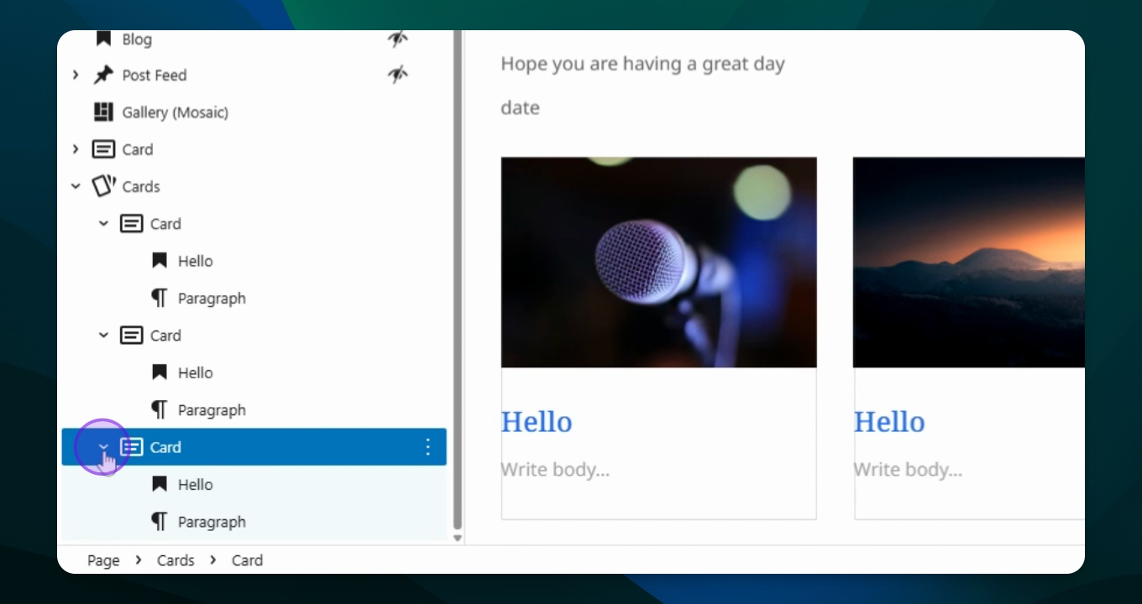The width and height of the screenshot is (1142, 604).
Task: Select the microphone image
Action: (x=659, y=262)
